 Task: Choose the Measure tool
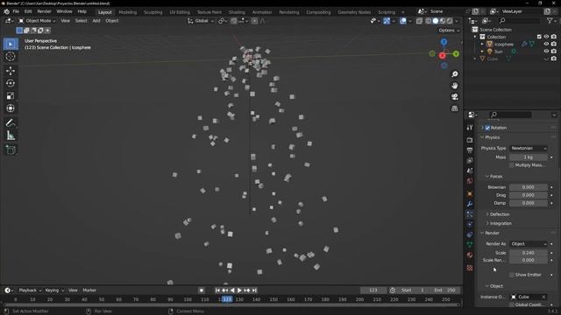(x=11, y=136)
